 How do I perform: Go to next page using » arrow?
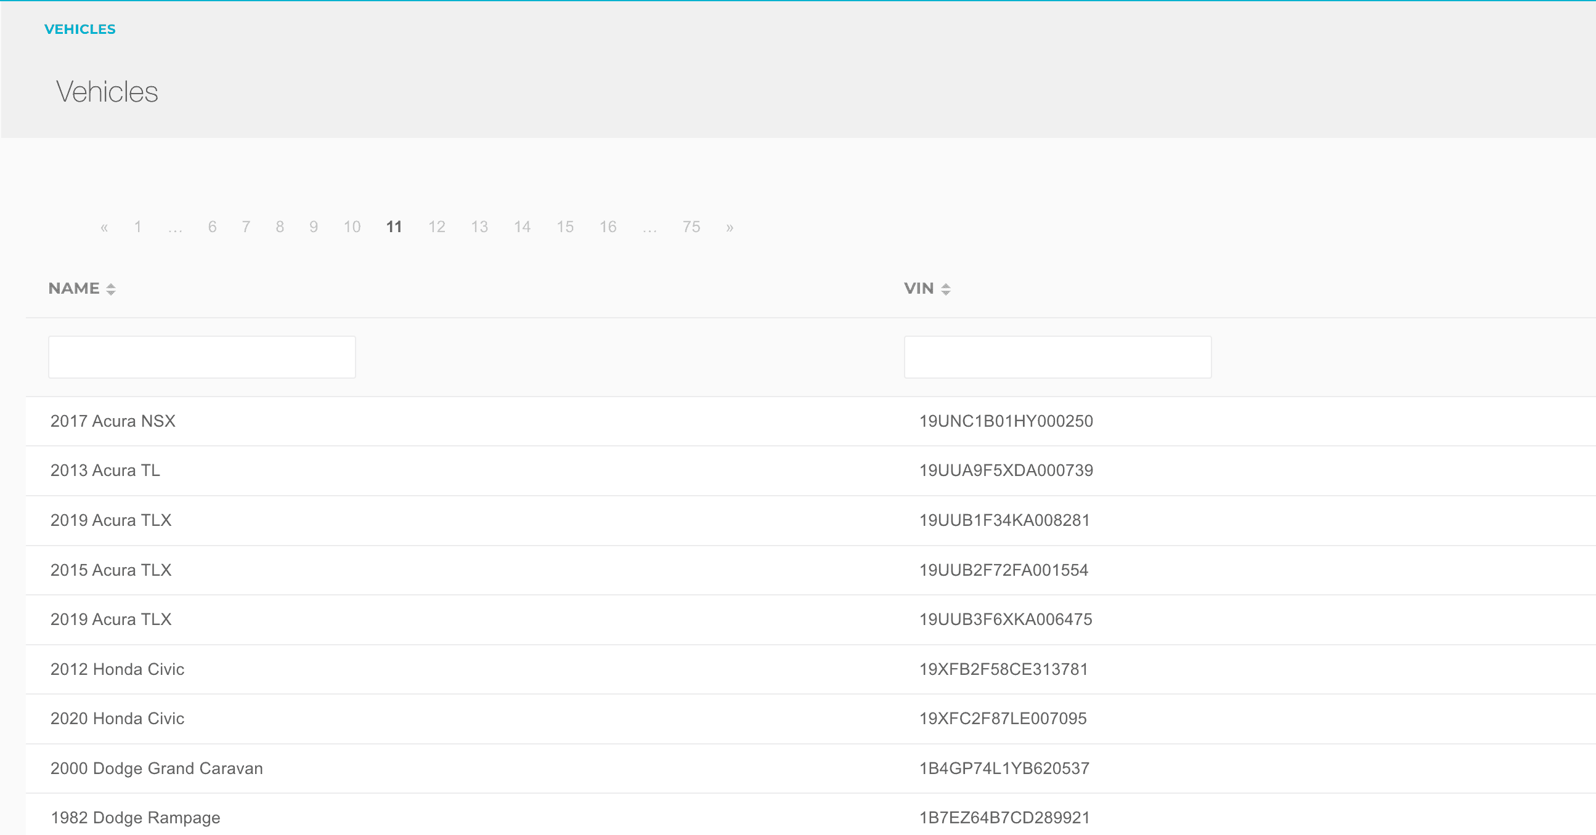(729, 227)
